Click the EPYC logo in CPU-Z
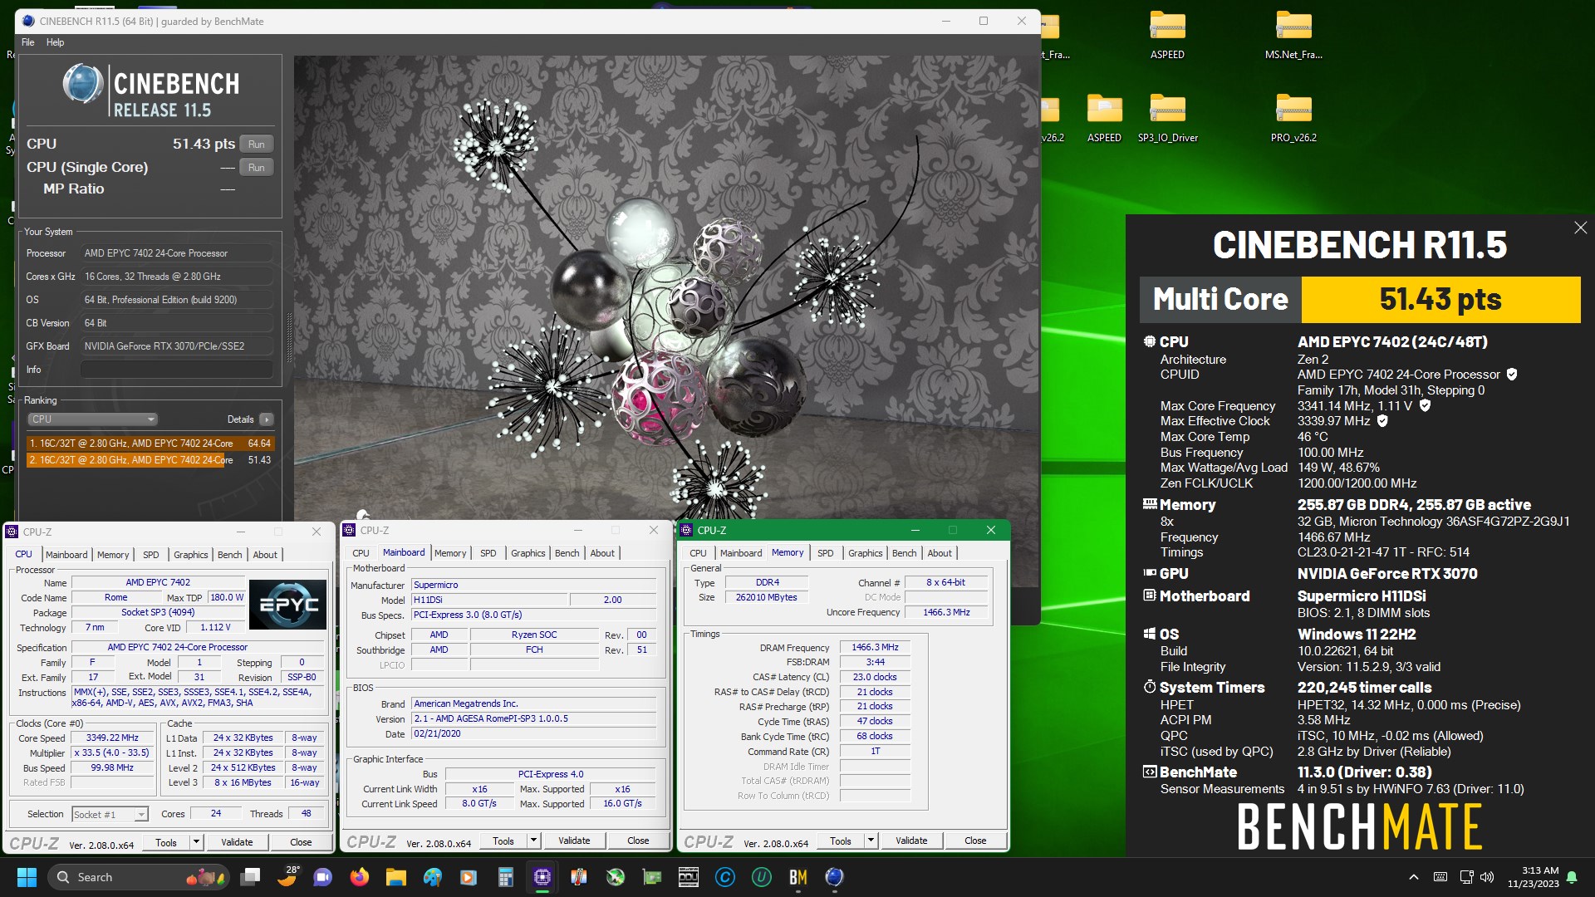The image size is (1595, 897). pyautogui.click(x=288, y=605)
